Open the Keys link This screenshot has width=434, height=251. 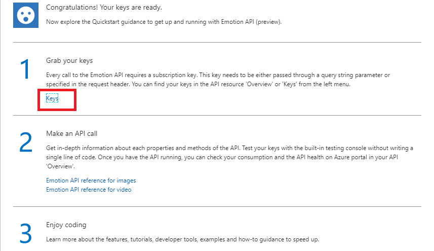pyautogui.click(x=52, y=99)
